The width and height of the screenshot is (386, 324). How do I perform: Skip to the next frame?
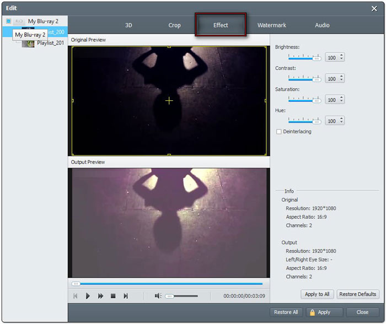(x=126, y=296)
